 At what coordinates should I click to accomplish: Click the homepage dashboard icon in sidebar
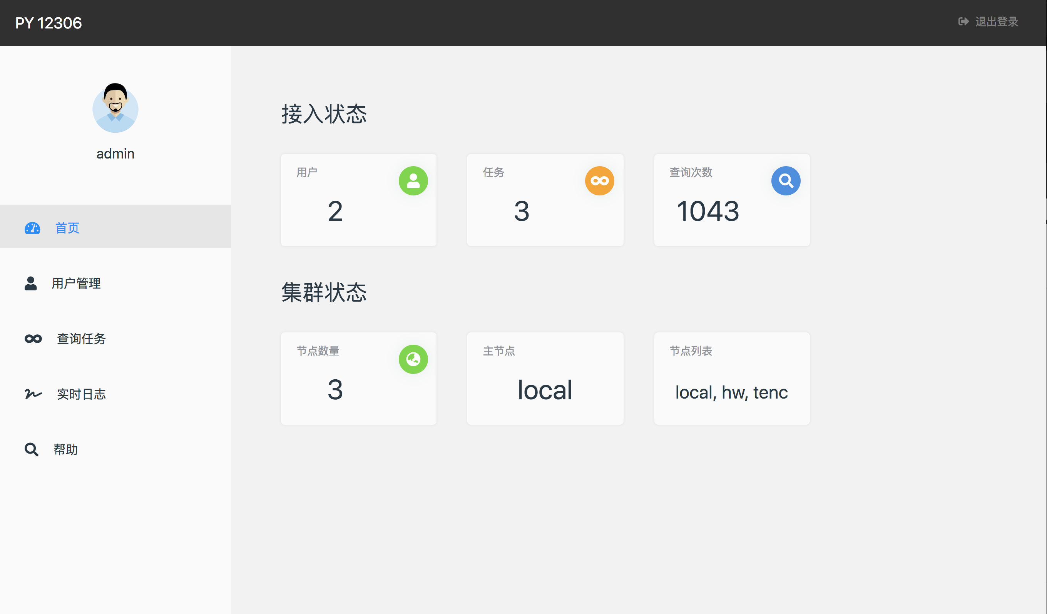(x=32, y=227)
